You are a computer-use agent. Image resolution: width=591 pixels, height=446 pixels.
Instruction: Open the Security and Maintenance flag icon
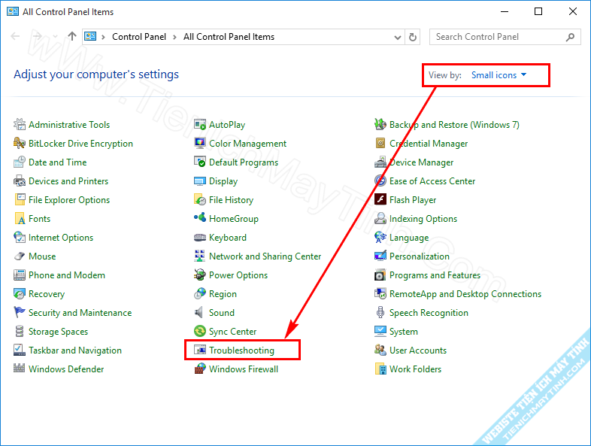[x=20, y=313]
